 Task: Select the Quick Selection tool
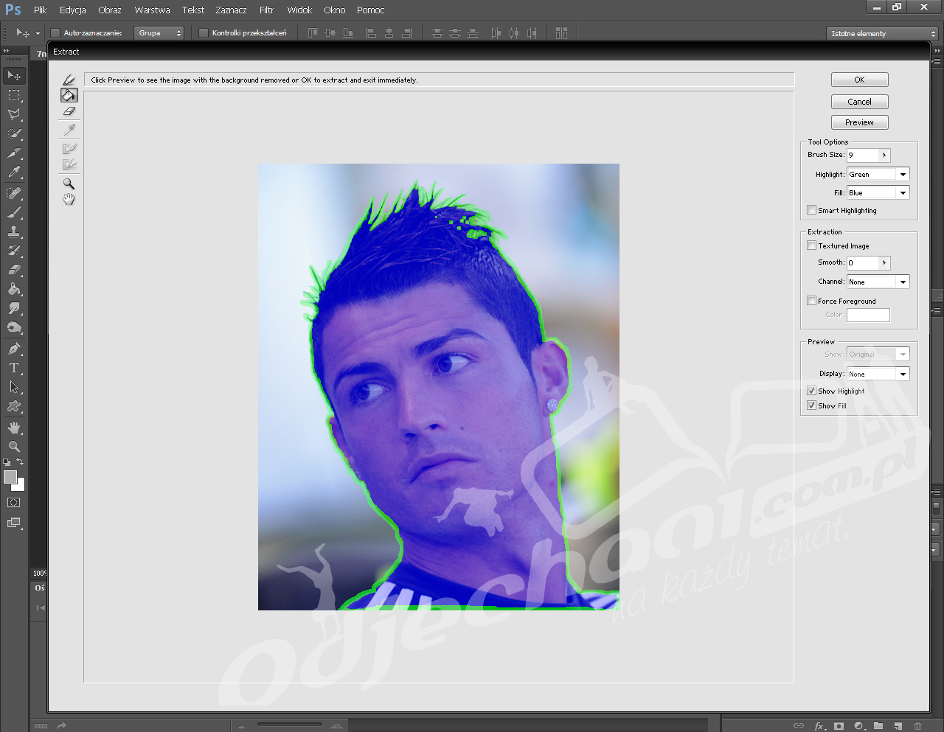(x=14, y=133)
